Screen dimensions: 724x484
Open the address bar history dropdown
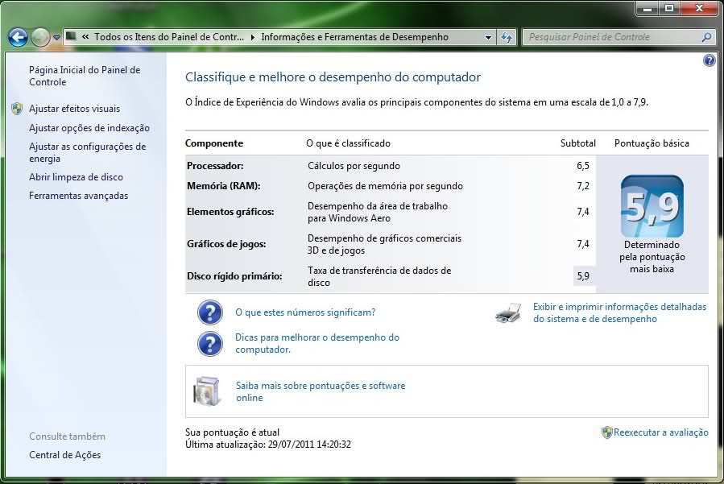[x=488, y=37]
